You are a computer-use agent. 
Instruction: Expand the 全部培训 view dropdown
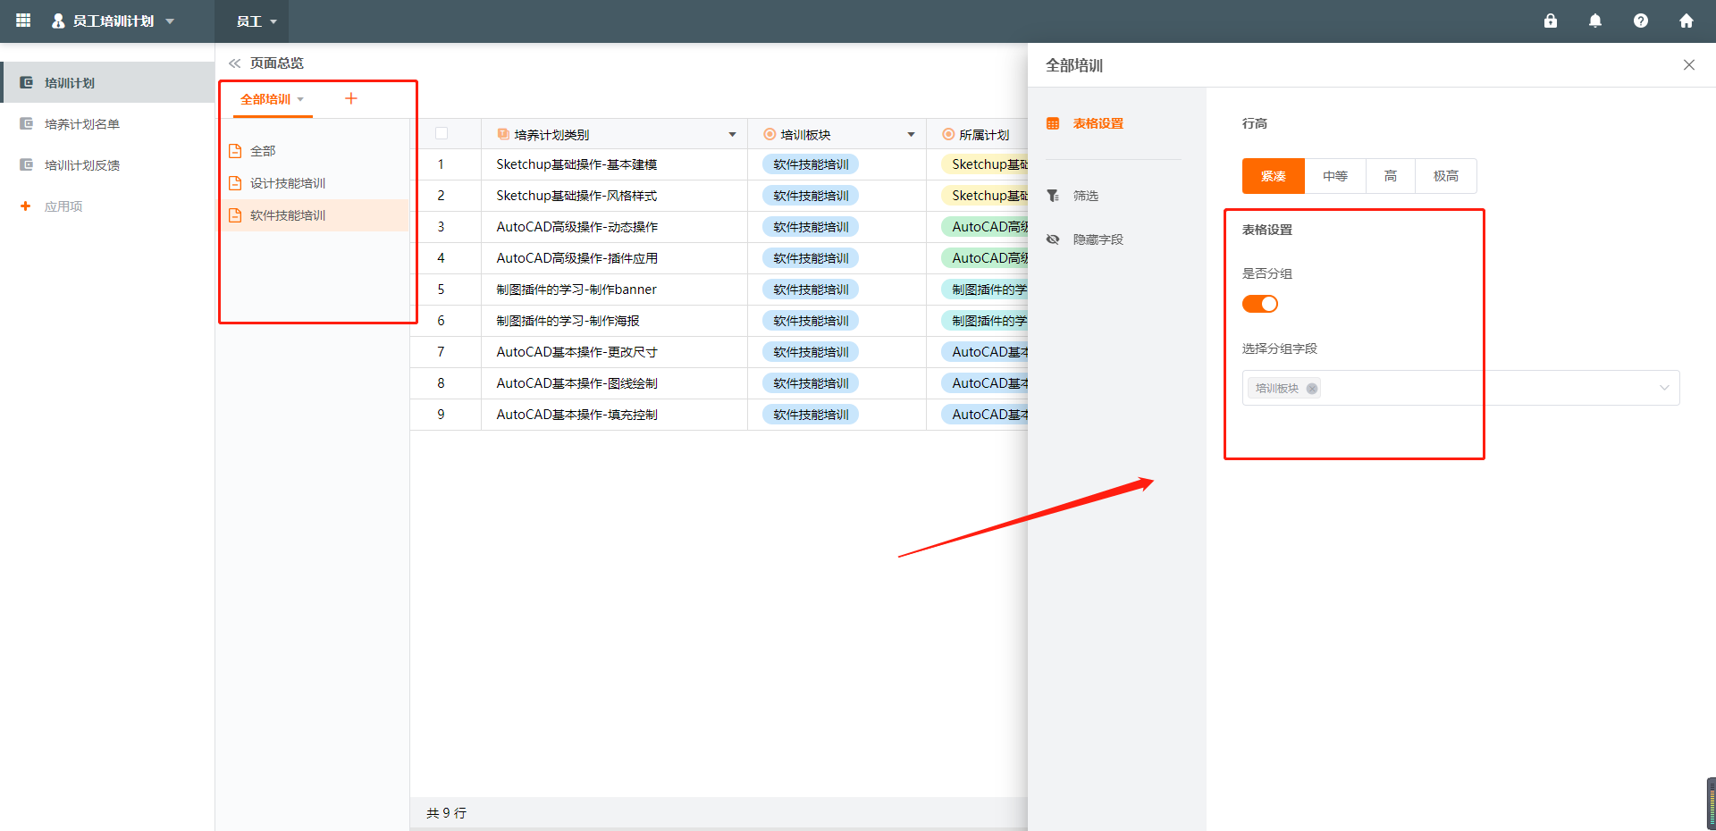click(x=300, y=99)
